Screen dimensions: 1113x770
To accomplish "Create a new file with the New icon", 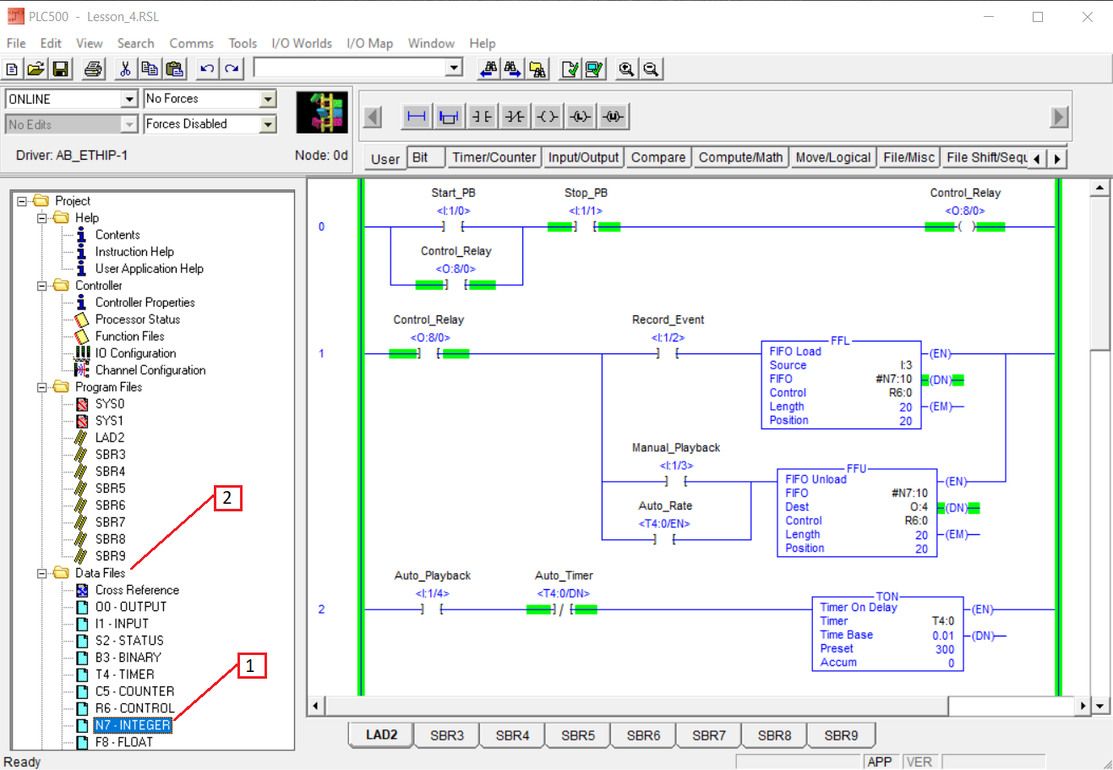I will (12, 69).
